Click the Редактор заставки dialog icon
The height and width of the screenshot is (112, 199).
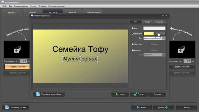click(32, 16)
